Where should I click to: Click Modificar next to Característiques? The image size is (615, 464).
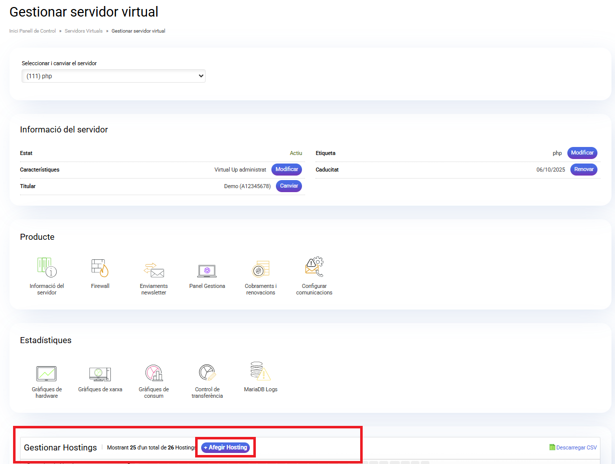pyautogui.click(x=286, y=170)
